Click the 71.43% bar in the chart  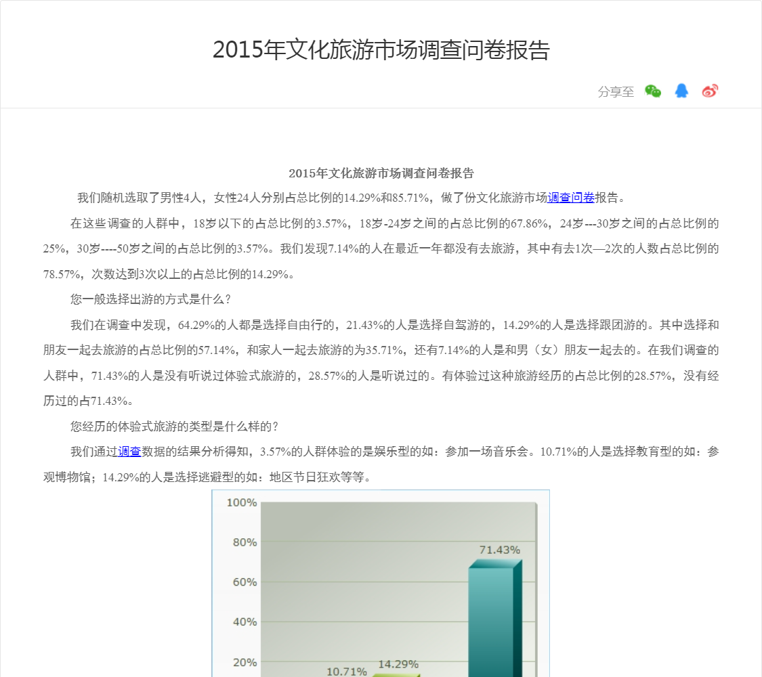(494, 617)
